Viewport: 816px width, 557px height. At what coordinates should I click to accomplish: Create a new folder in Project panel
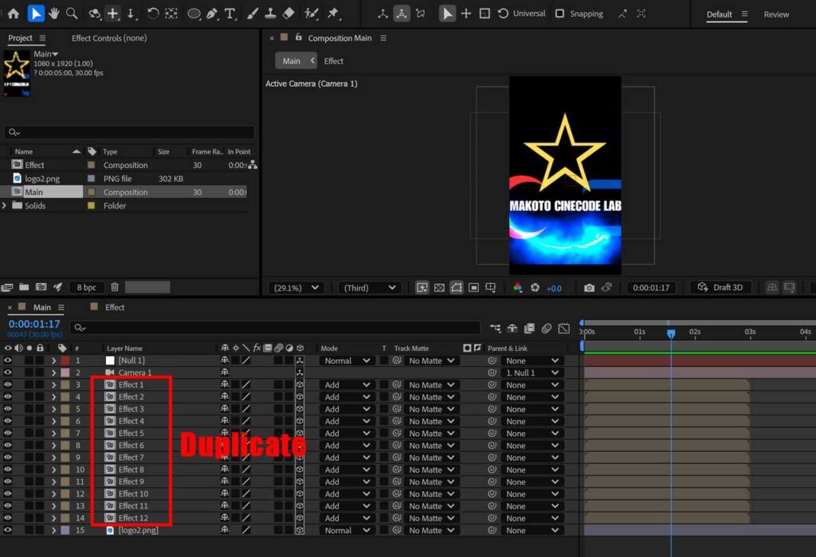point(24,286)
